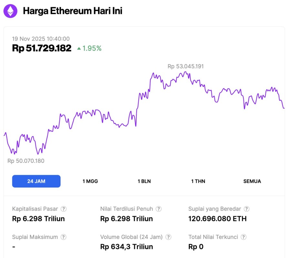Click the Rp 53.045.191 peak label

(x=186, y=66)
